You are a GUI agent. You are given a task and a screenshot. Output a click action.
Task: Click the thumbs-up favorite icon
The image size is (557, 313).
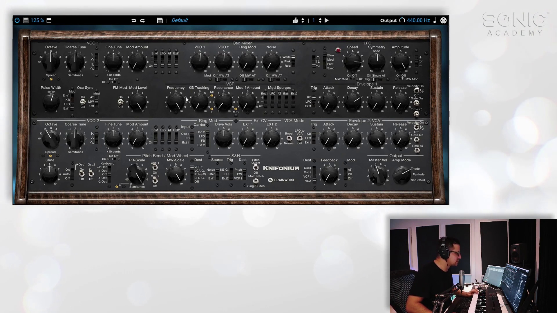[x=295, y=20]
